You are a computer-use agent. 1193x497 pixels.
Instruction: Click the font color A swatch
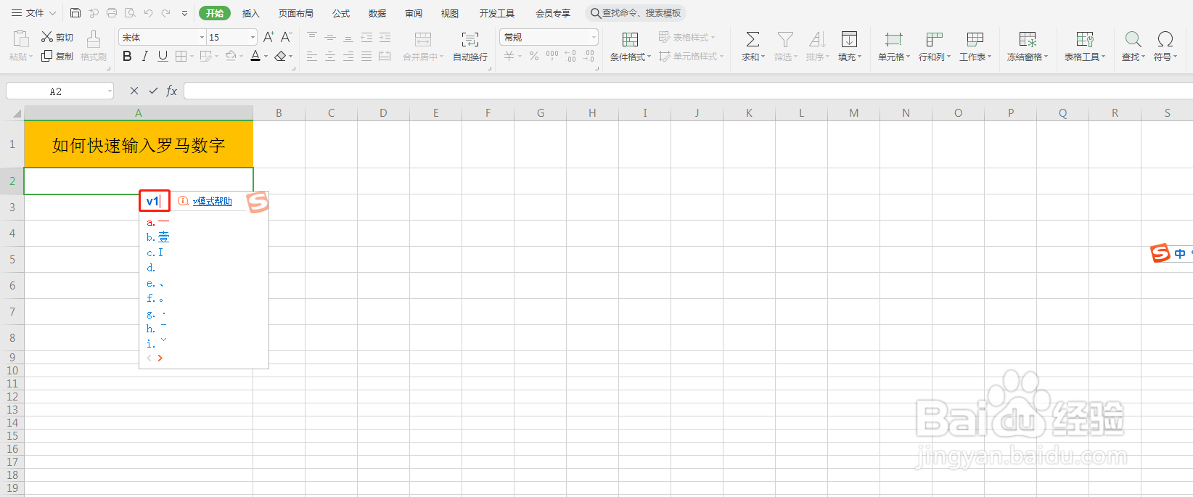point(255,56)
